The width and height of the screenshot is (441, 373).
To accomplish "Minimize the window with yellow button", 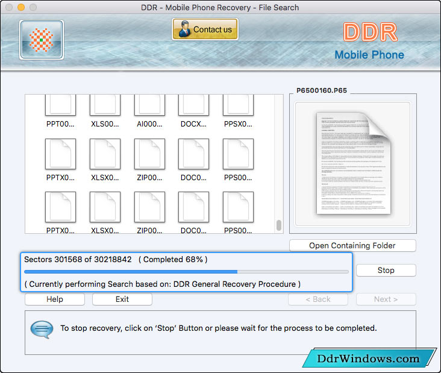I will [x=21, y=7].
